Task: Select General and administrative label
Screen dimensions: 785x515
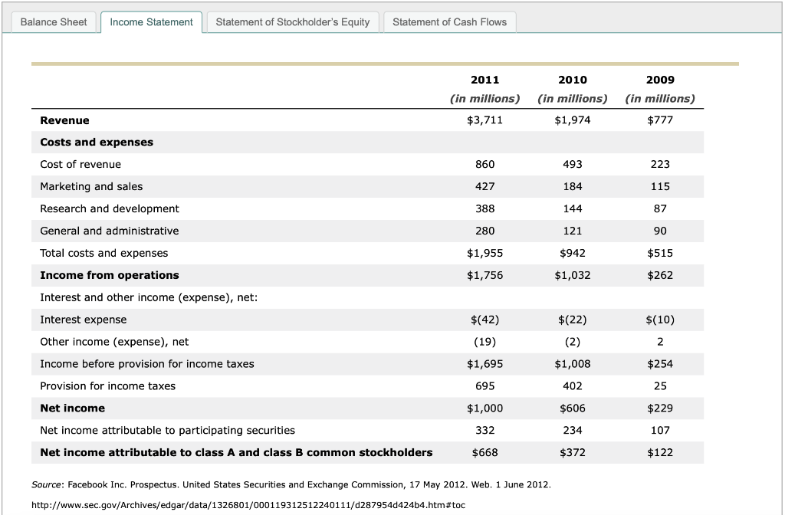Action: (109, 231)
